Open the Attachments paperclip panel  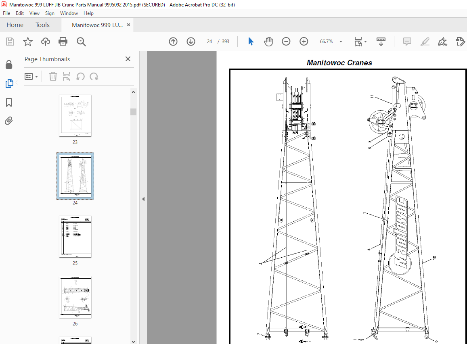[8, 121]
